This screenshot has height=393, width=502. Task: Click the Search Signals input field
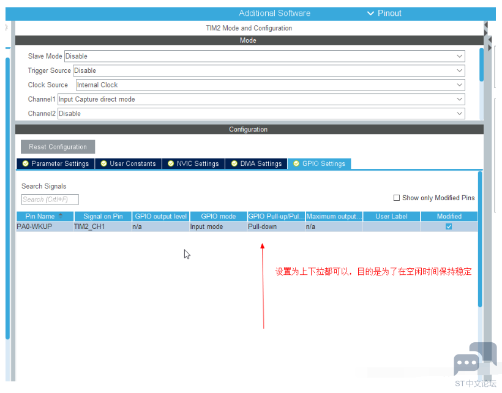[50, 200]
